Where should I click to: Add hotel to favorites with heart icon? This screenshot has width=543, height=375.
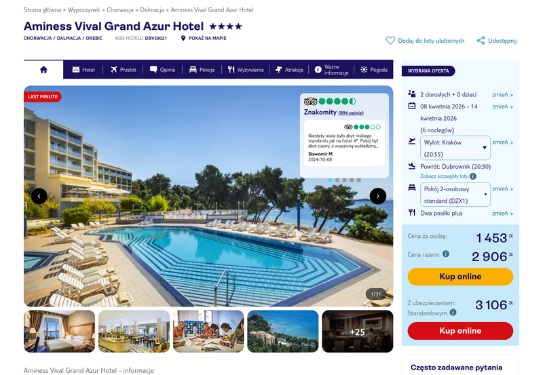390,41
